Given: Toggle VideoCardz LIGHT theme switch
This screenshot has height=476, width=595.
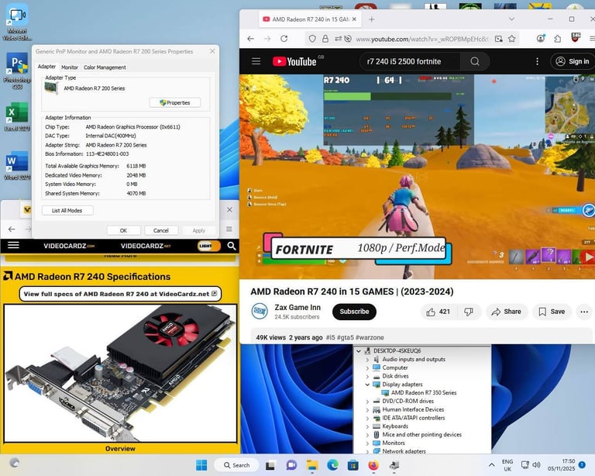Looking at the screenshot, I should click(208, 246).
